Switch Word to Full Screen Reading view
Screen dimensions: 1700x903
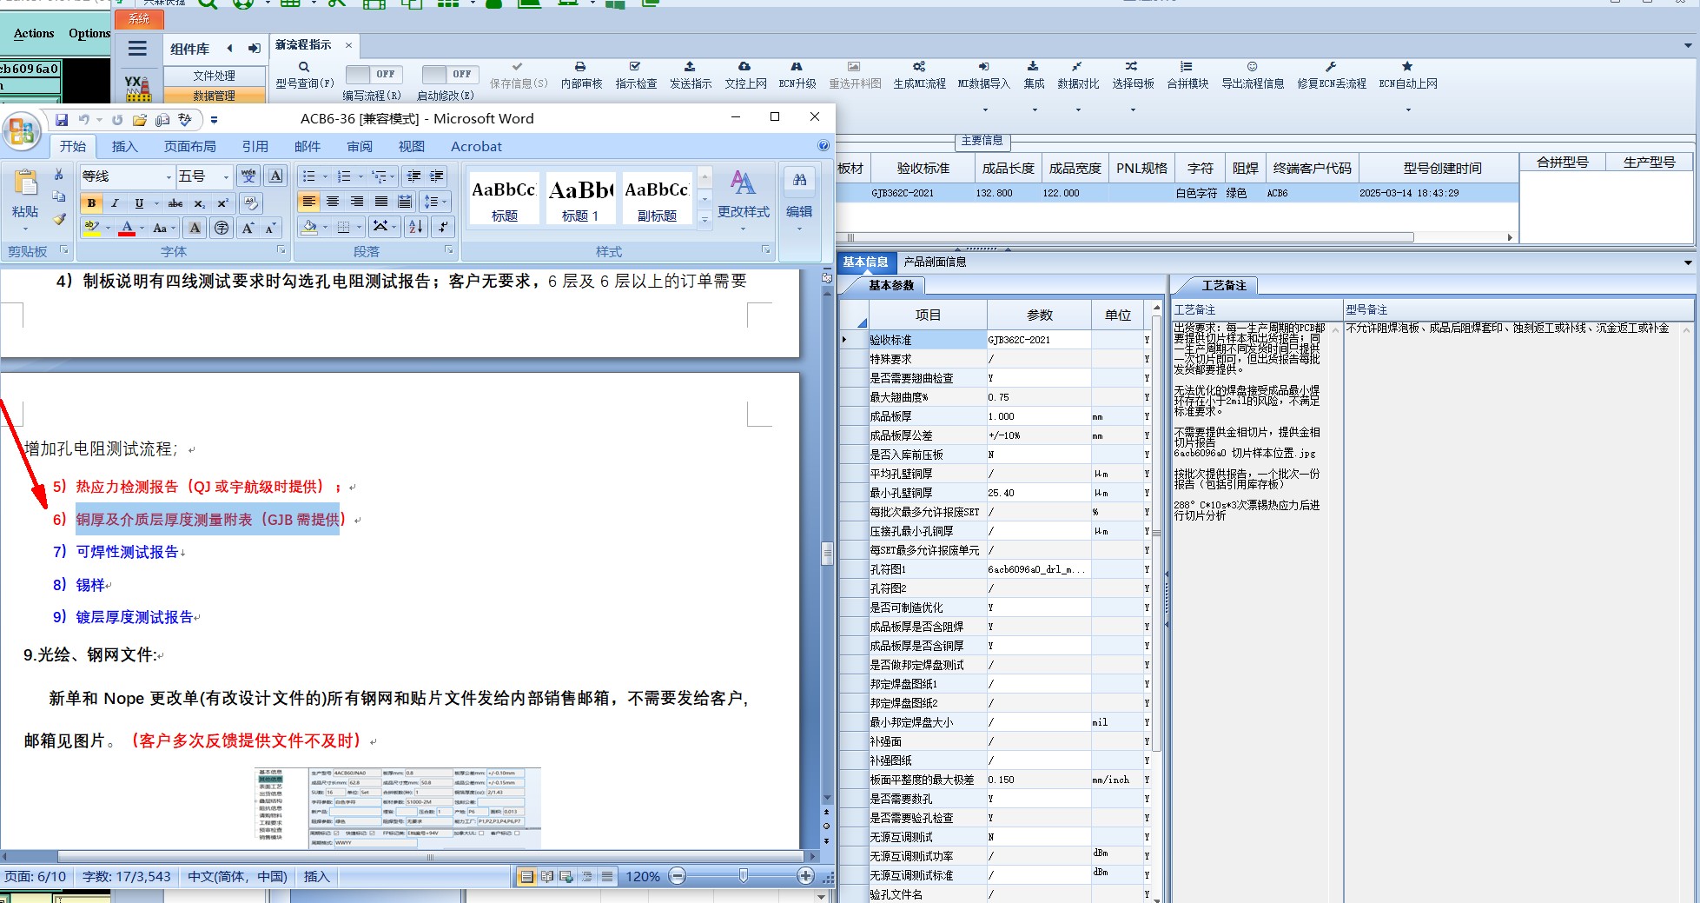[x=547, y=876]
